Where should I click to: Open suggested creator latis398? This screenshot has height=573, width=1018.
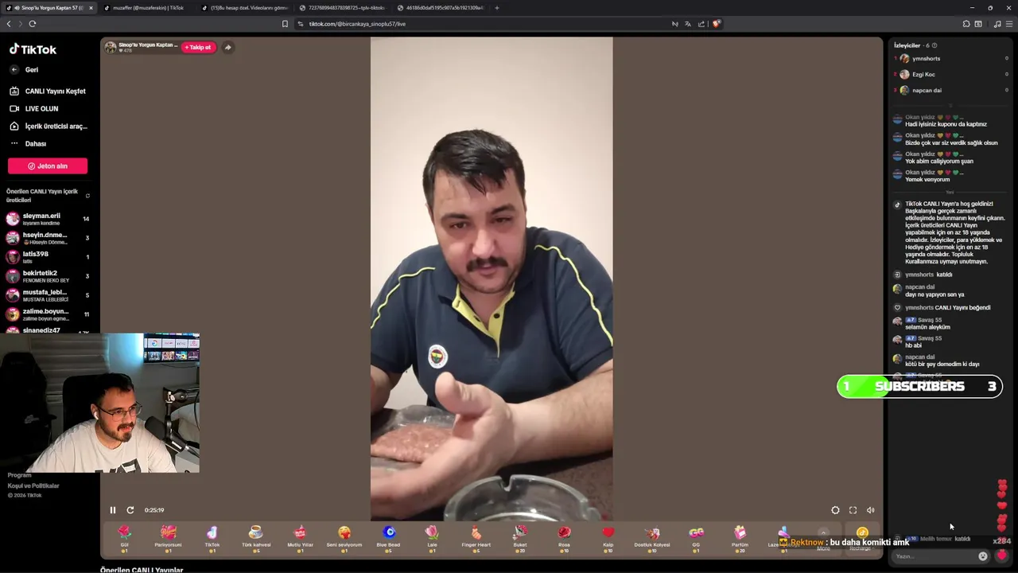click(48, 257)
